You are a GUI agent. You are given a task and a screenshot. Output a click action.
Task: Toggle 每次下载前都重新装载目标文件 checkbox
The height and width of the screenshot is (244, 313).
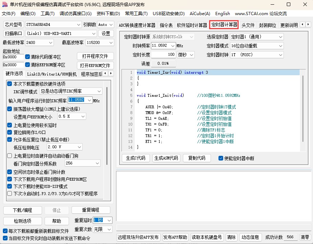click(5, 231)
